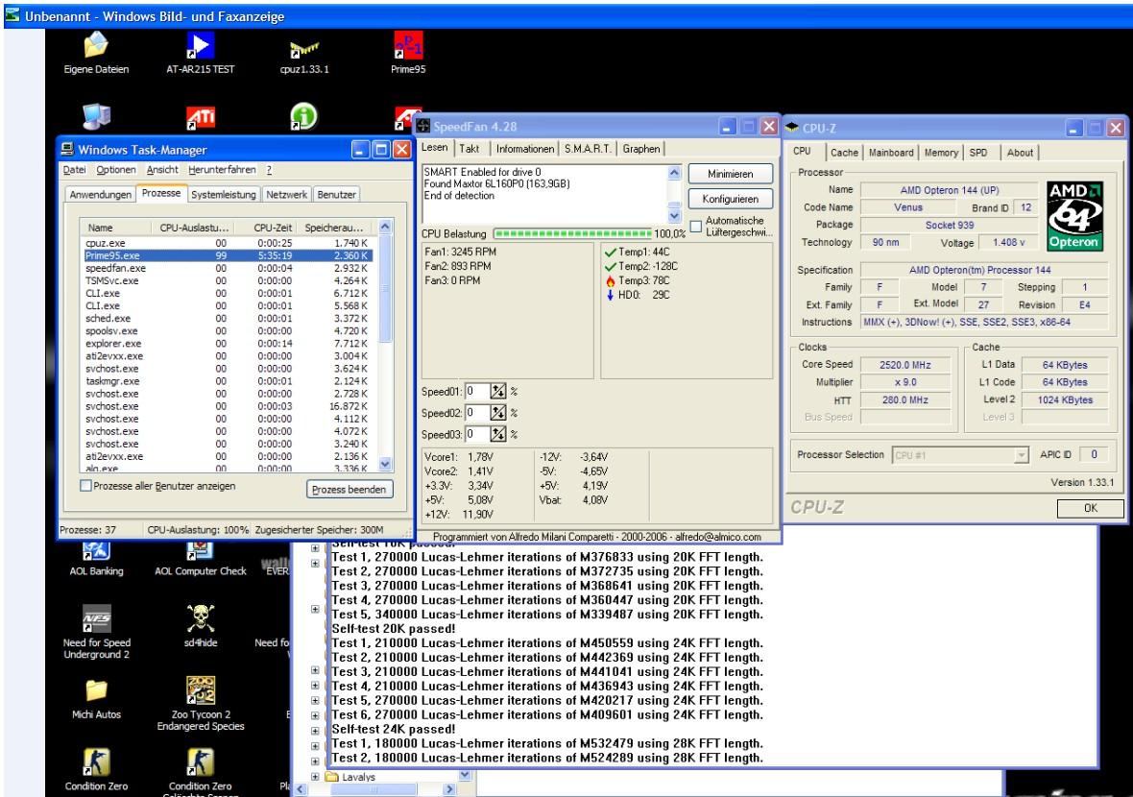
Task: Open the Graphen tab in SpeedFan
Action: [641, 148]
